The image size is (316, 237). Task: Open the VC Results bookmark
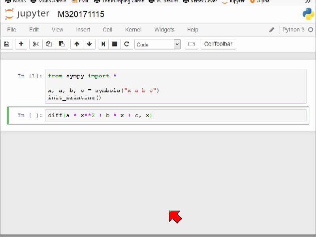click(x=163, y=1)
